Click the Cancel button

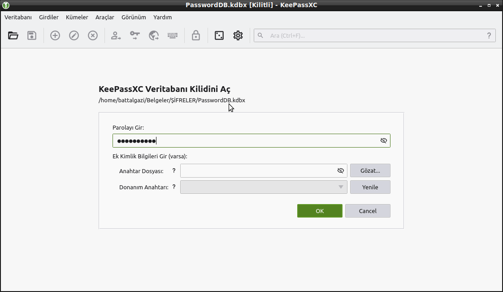(368, 211)
